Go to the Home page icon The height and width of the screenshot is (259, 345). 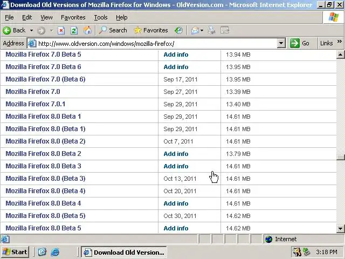coord(87,30)
